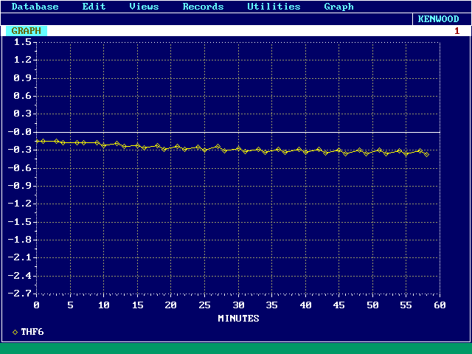Screen dimensions: 472x354
Task: Click the KENWOOD database name label
Action: (438, 19)
